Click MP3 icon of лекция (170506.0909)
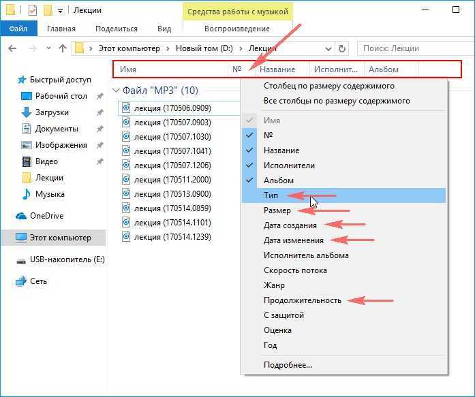 (125, 108)
